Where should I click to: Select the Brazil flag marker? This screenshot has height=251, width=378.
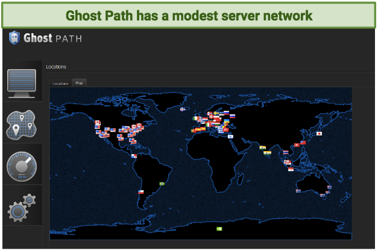[162, 184]
